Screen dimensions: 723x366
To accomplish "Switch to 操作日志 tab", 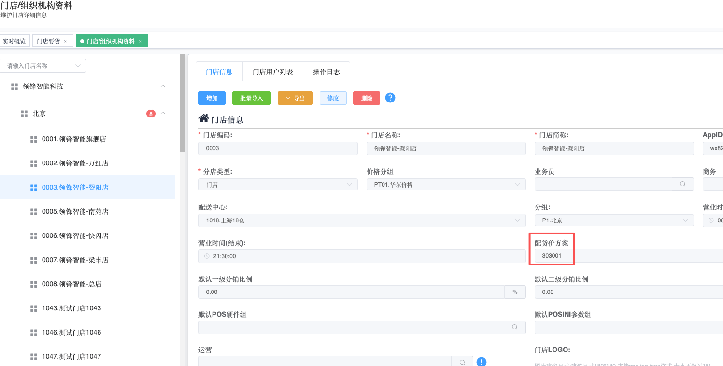I will (326, 72).
